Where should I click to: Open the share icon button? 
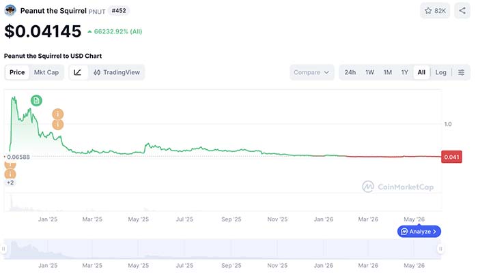(x=462, y=11)
